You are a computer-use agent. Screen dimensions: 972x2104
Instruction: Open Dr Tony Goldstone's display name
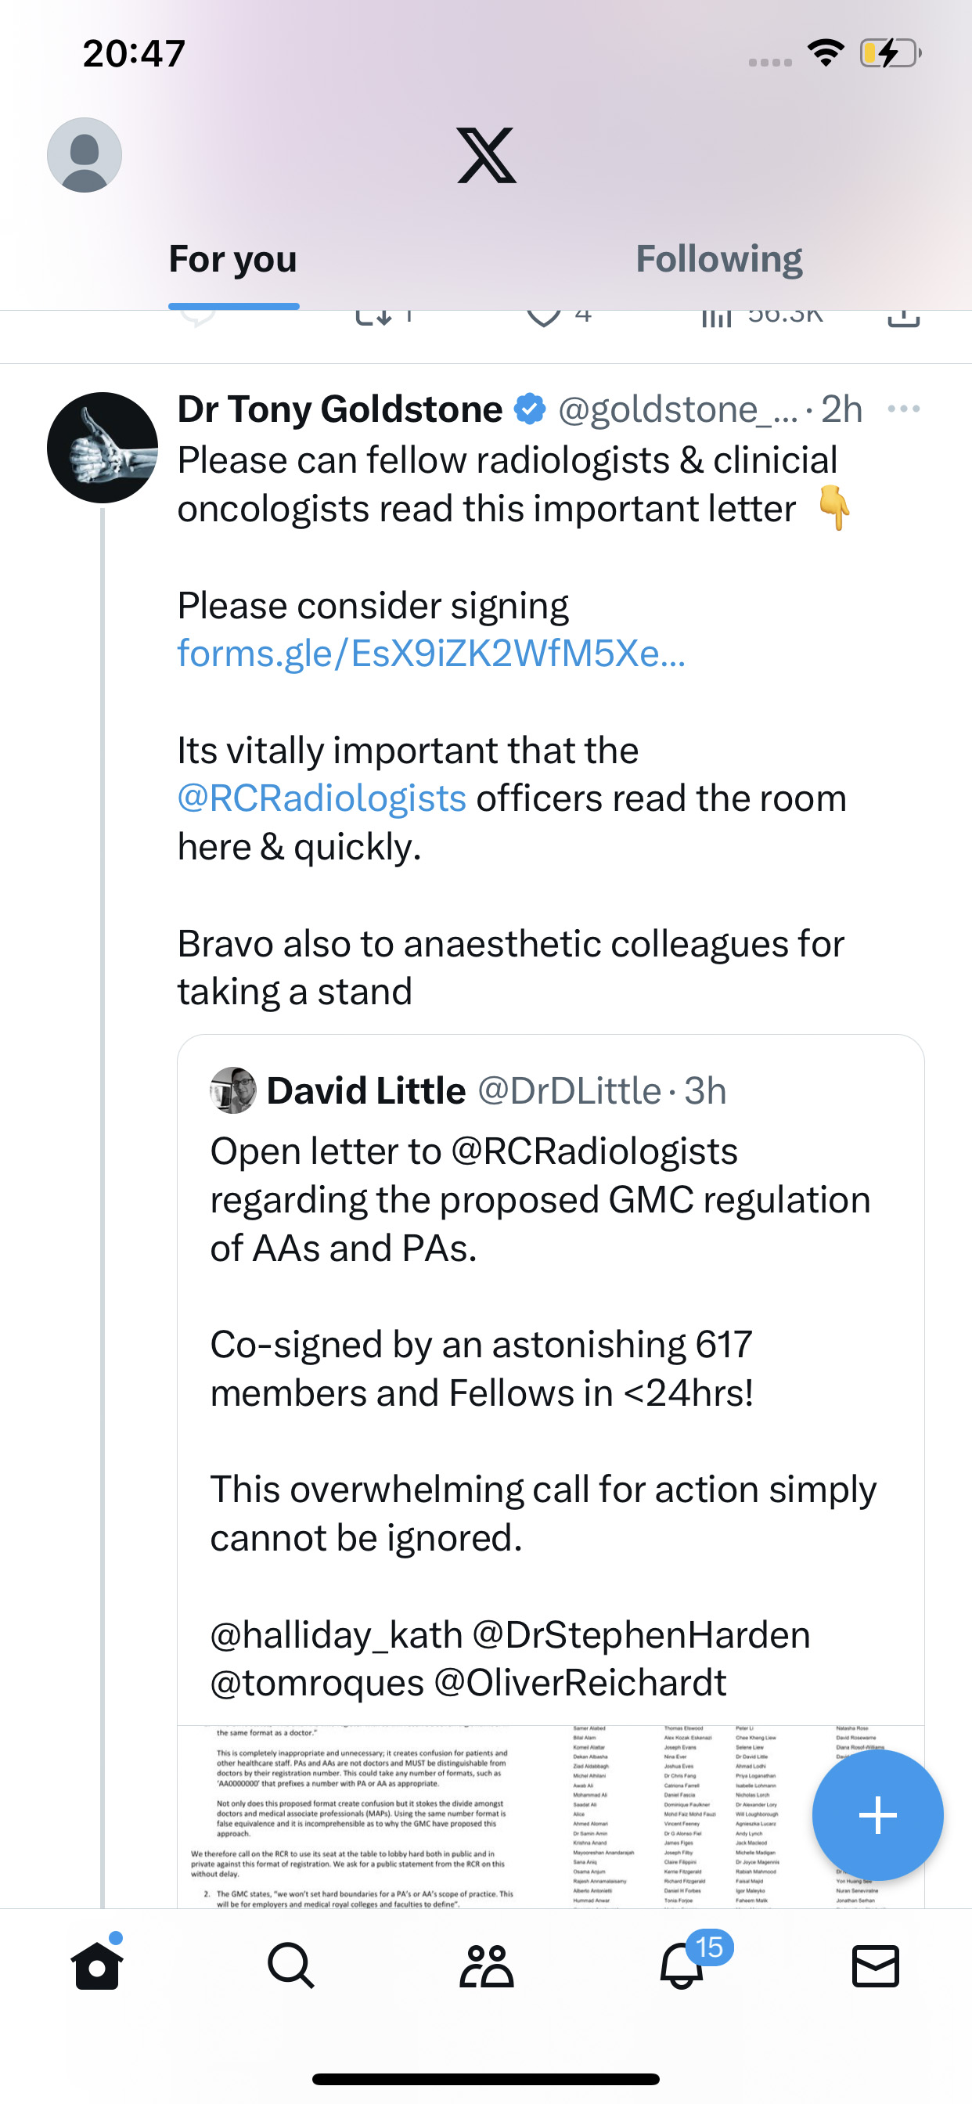[x=340, y=409]
